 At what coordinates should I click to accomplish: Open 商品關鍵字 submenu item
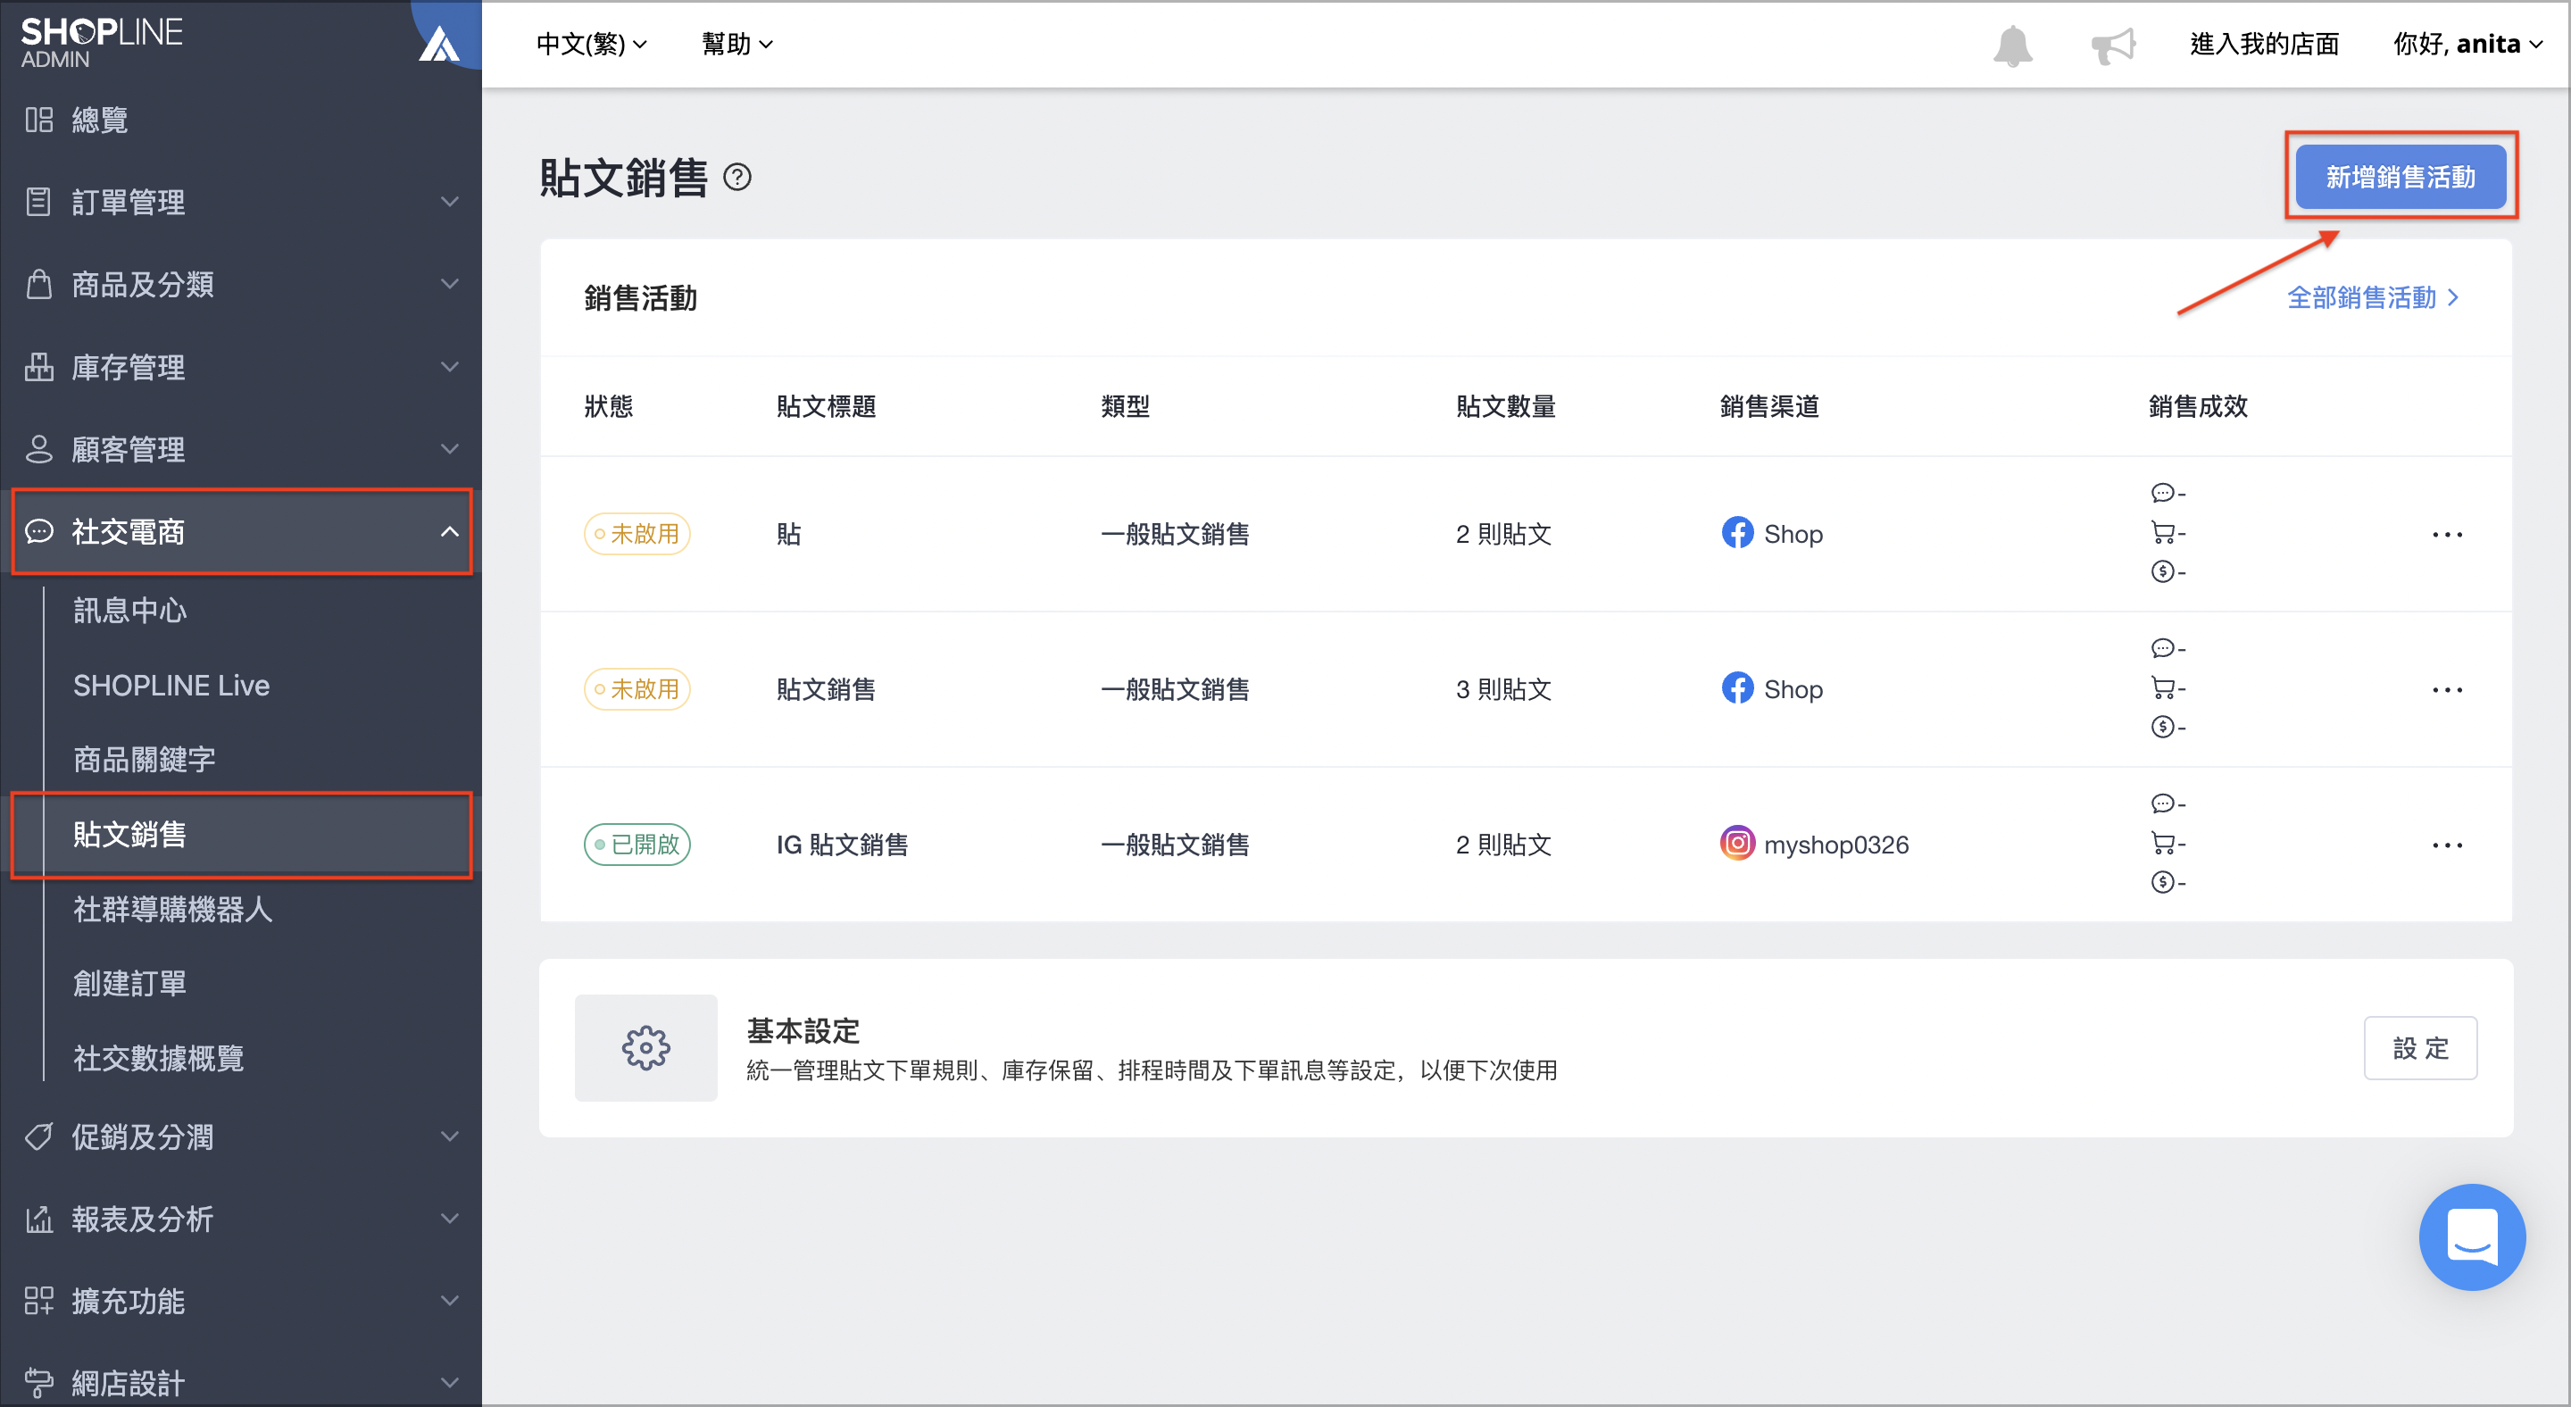point(144,760)
